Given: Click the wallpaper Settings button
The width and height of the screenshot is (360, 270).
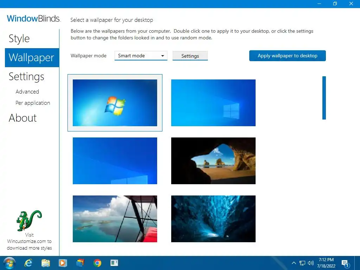Looking at the screenshot, I should (190, 56).
